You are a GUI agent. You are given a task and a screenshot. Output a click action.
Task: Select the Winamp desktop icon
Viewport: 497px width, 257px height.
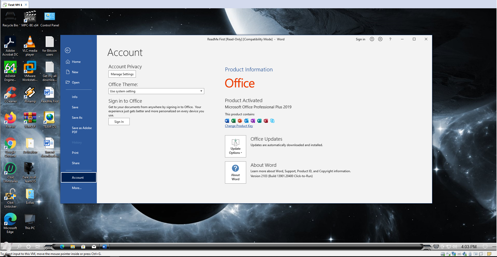coord(30,95)
